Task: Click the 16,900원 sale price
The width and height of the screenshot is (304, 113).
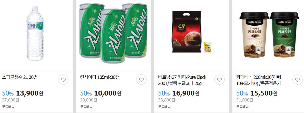Action: 186,93
